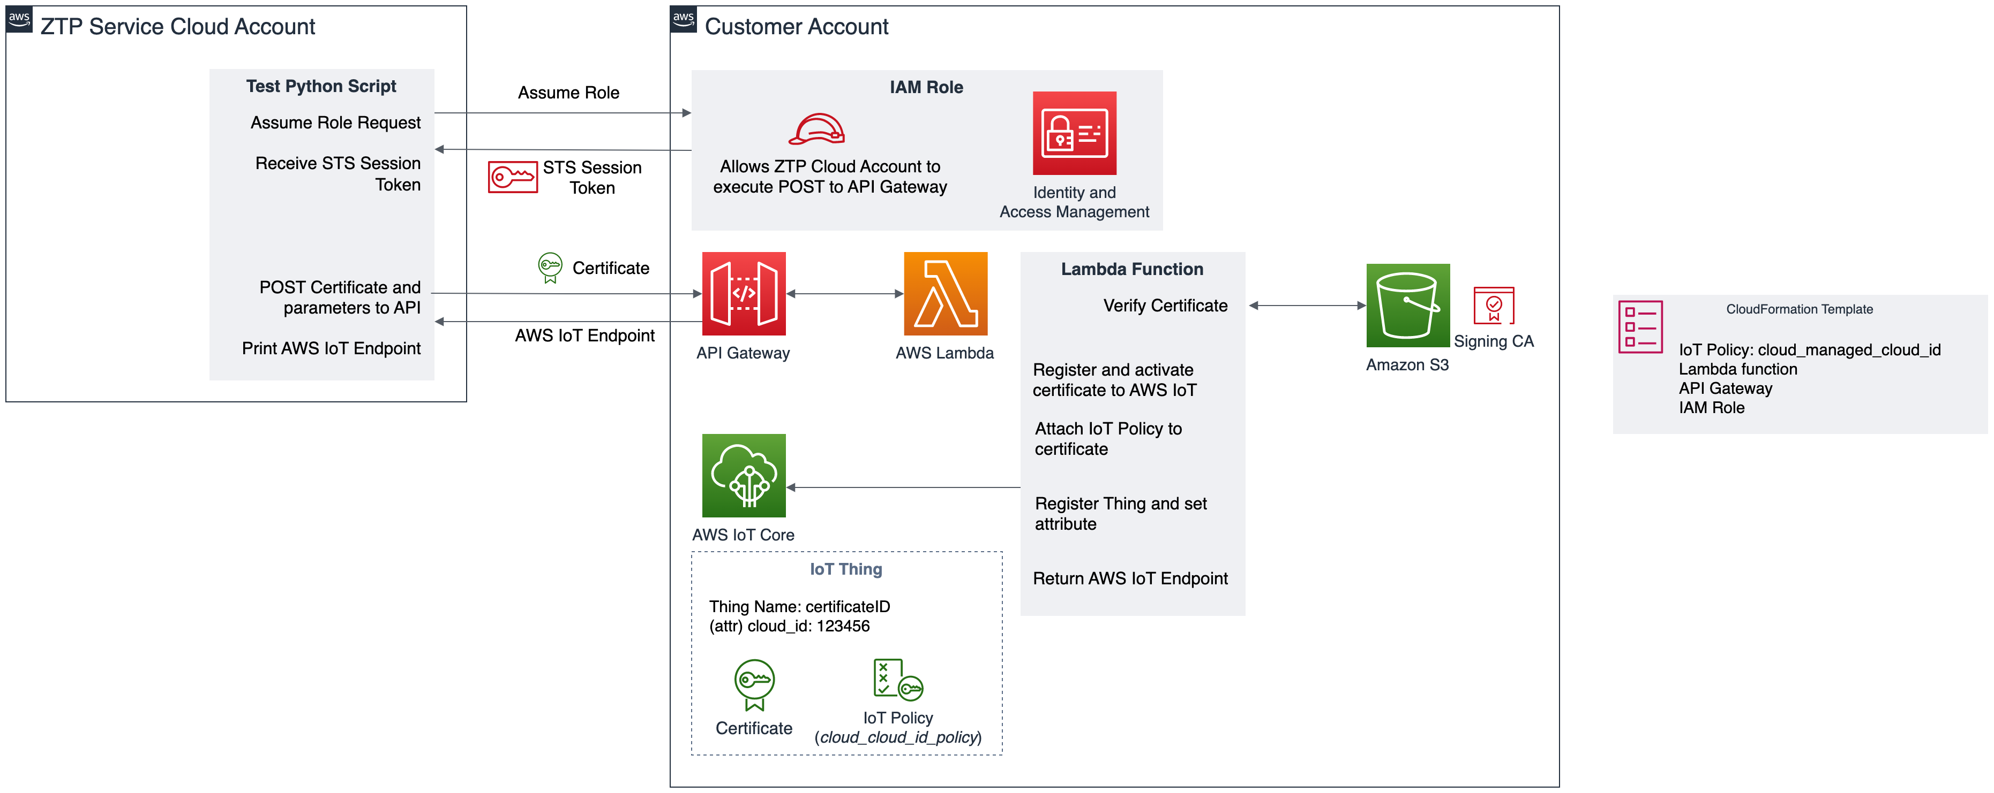
Task: Select 'Return AWS IoT Endpoint' step
Action: click(x=1130, y=578)
